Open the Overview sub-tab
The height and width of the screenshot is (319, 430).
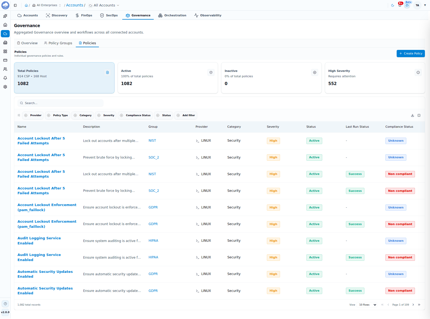click(x=27, y=43)
